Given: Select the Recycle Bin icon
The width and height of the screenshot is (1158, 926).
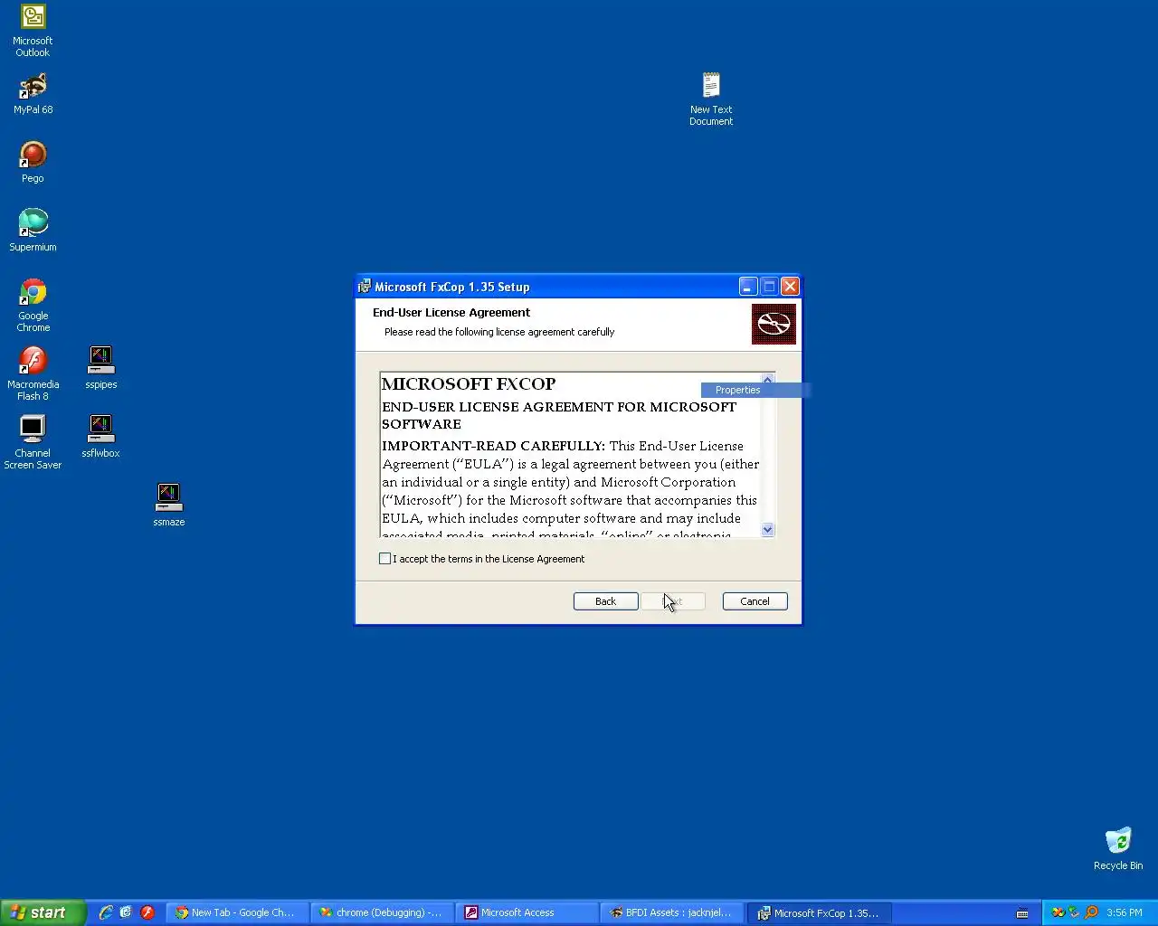Looking at the screenshot, I should 1117,848.
